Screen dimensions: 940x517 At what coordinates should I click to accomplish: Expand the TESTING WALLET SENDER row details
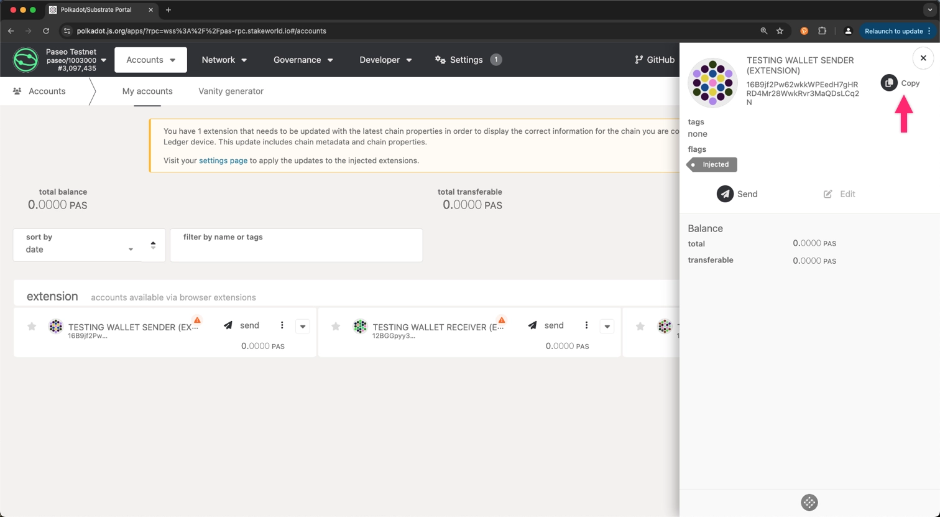coord(303,327)
